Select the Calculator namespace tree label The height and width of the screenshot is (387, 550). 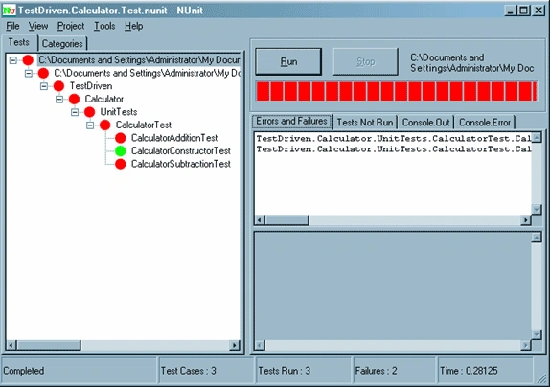point(103,99)
